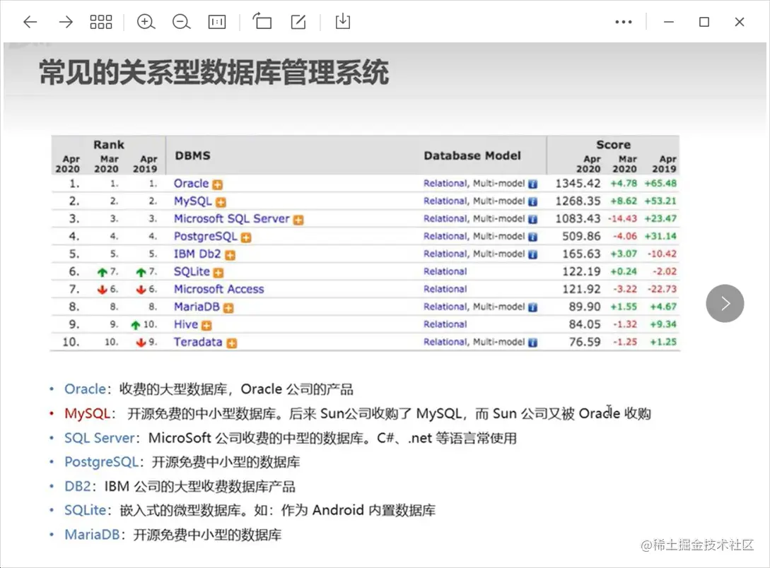The height and width of the screenshot is (568, 770).
Task: Edit the image with the pencil icon
Action: (x=298, y=22)
